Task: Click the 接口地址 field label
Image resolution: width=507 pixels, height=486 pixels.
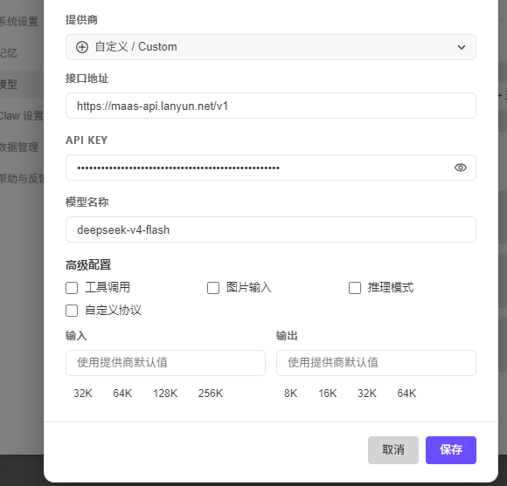Action: (87, 79)
